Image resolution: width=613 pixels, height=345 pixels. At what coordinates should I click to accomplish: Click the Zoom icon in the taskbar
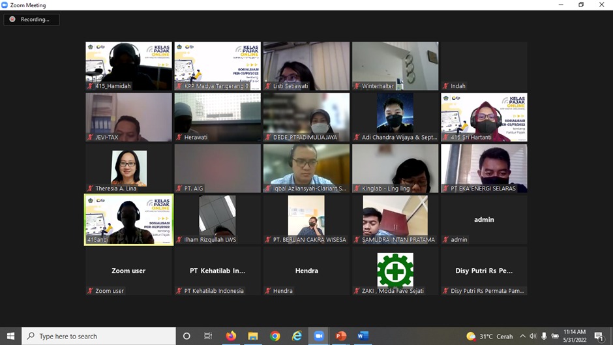(319, 336)
